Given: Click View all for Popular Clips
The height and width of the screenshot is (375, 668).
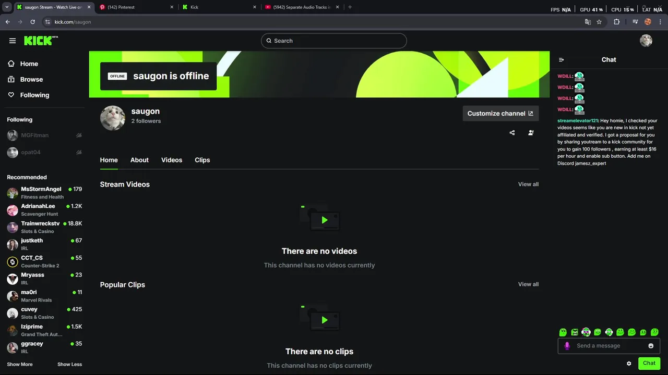Looking at the screenshot, I should point(528,284).
